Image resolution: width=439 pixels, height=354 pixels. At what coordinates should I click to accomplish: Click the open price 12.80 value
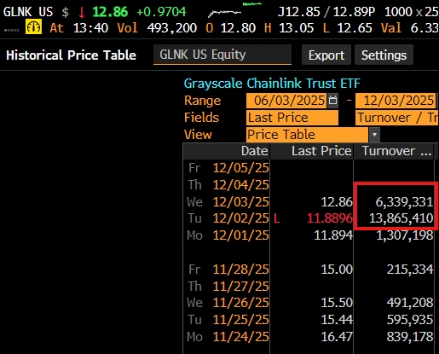pyautogui.click(x=238, y=28)
